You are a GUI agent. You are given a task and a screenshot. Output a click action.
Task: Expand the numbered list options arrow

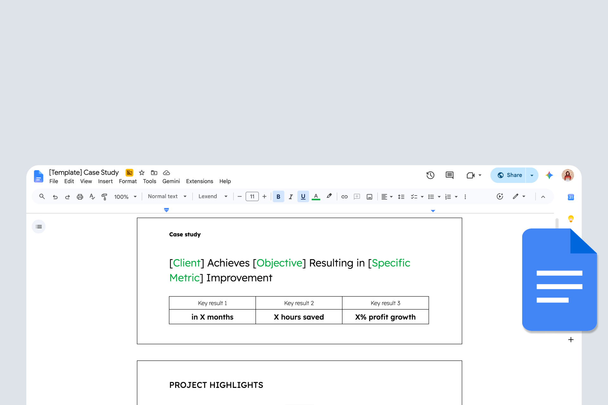click(x=456, y=197)
